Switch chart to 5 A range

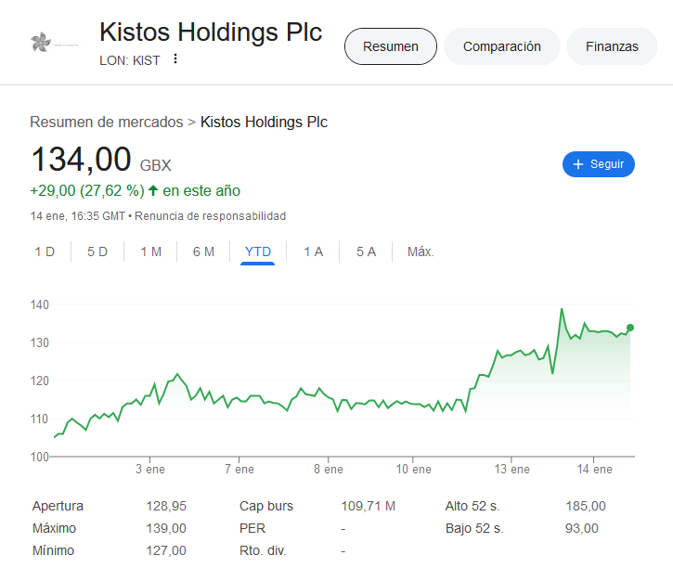tap(366, 252)
